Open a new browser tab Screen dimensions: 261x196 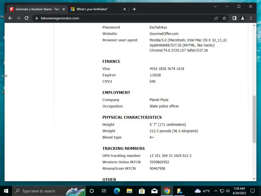(134, 9)
